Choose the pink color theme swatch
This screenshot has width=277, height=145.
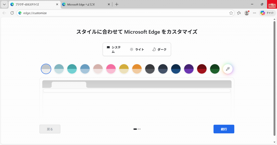[x=111, y=69]
